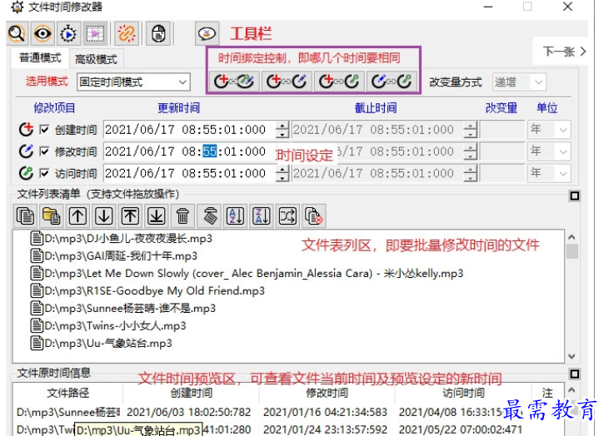Image resolution: width=604 pixels, height=436 pixels.
Task: Switch to the 高级模式 tab
Action: coord(96,59)
